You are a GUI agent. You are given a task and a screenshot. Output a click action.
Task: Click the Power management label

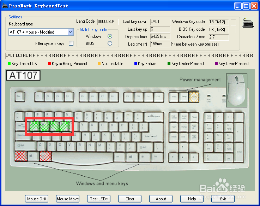pos(200,80)
